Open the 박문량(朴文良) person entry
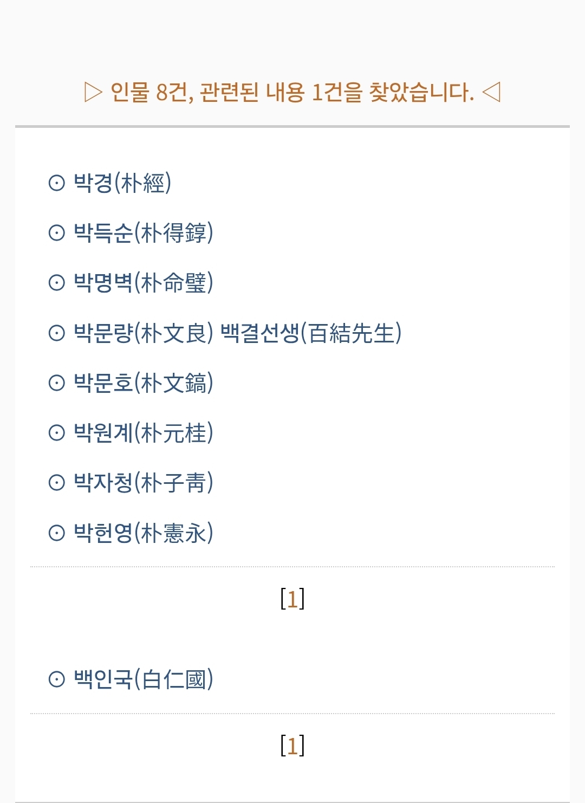Screen dimensions: 585x803 click(144, 333)
